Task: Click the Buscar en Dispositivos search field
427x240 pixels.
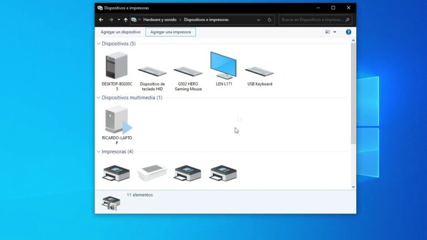Action: 311,19
